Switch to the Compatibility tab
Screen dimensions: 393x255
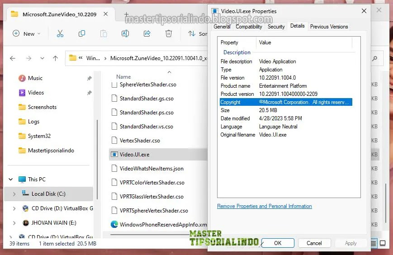[x=249, y=27]
